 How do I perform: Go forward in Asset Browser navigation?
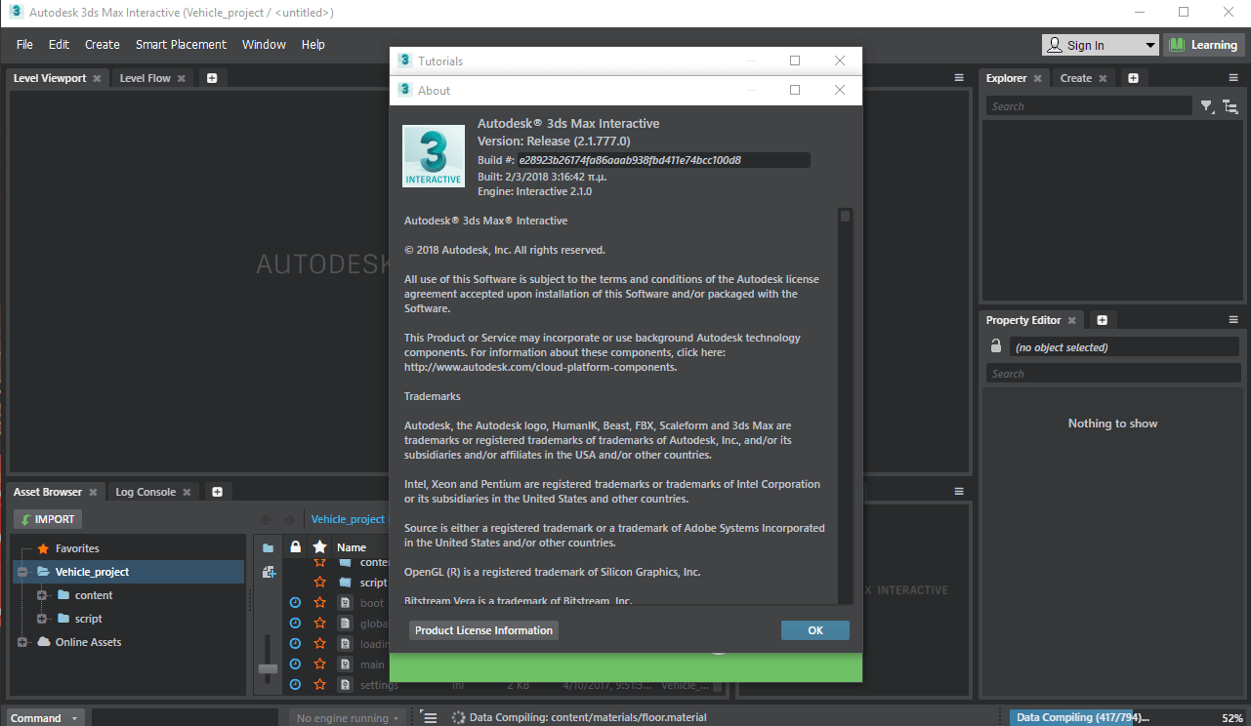[x=289, y=520]
